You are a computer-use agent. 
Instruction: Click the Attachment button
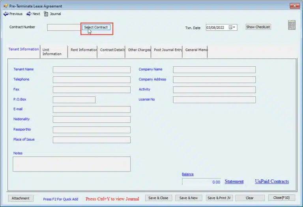[x=21, y=198]
